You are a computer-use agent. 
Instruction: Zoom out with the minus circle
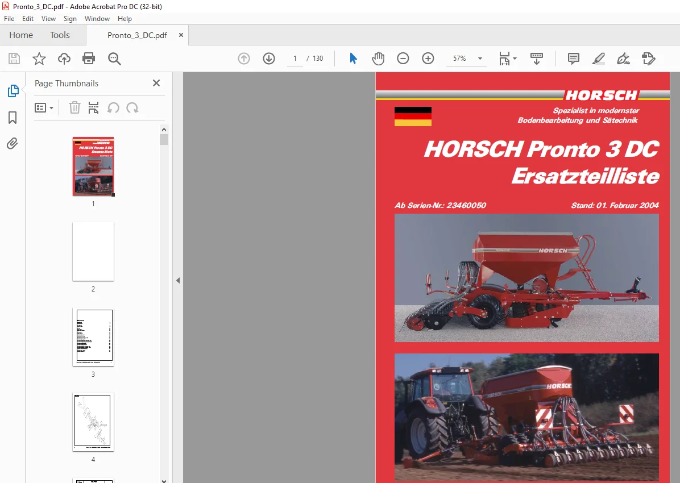[x=403, y=59]
